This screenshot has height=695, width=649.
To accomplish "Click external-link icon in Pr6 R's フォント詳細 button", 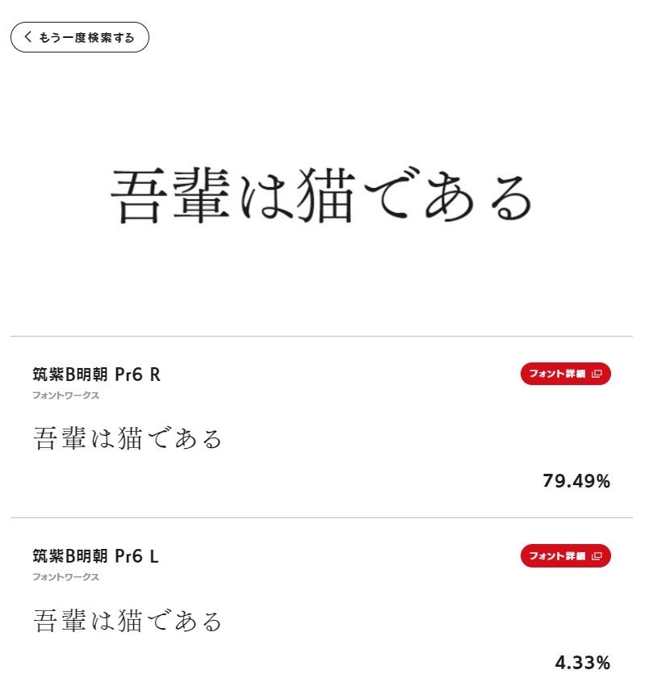I will tap(597, 374).
